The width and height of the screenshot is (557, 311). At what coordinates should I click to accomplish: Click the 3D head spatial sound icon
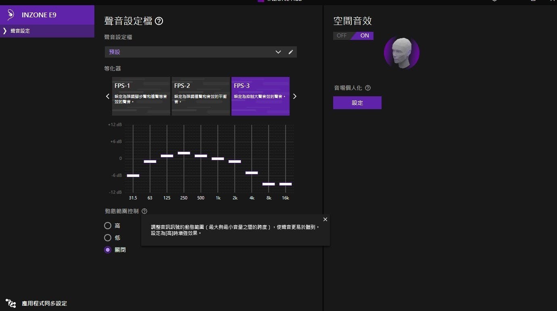tap(401, 53)
